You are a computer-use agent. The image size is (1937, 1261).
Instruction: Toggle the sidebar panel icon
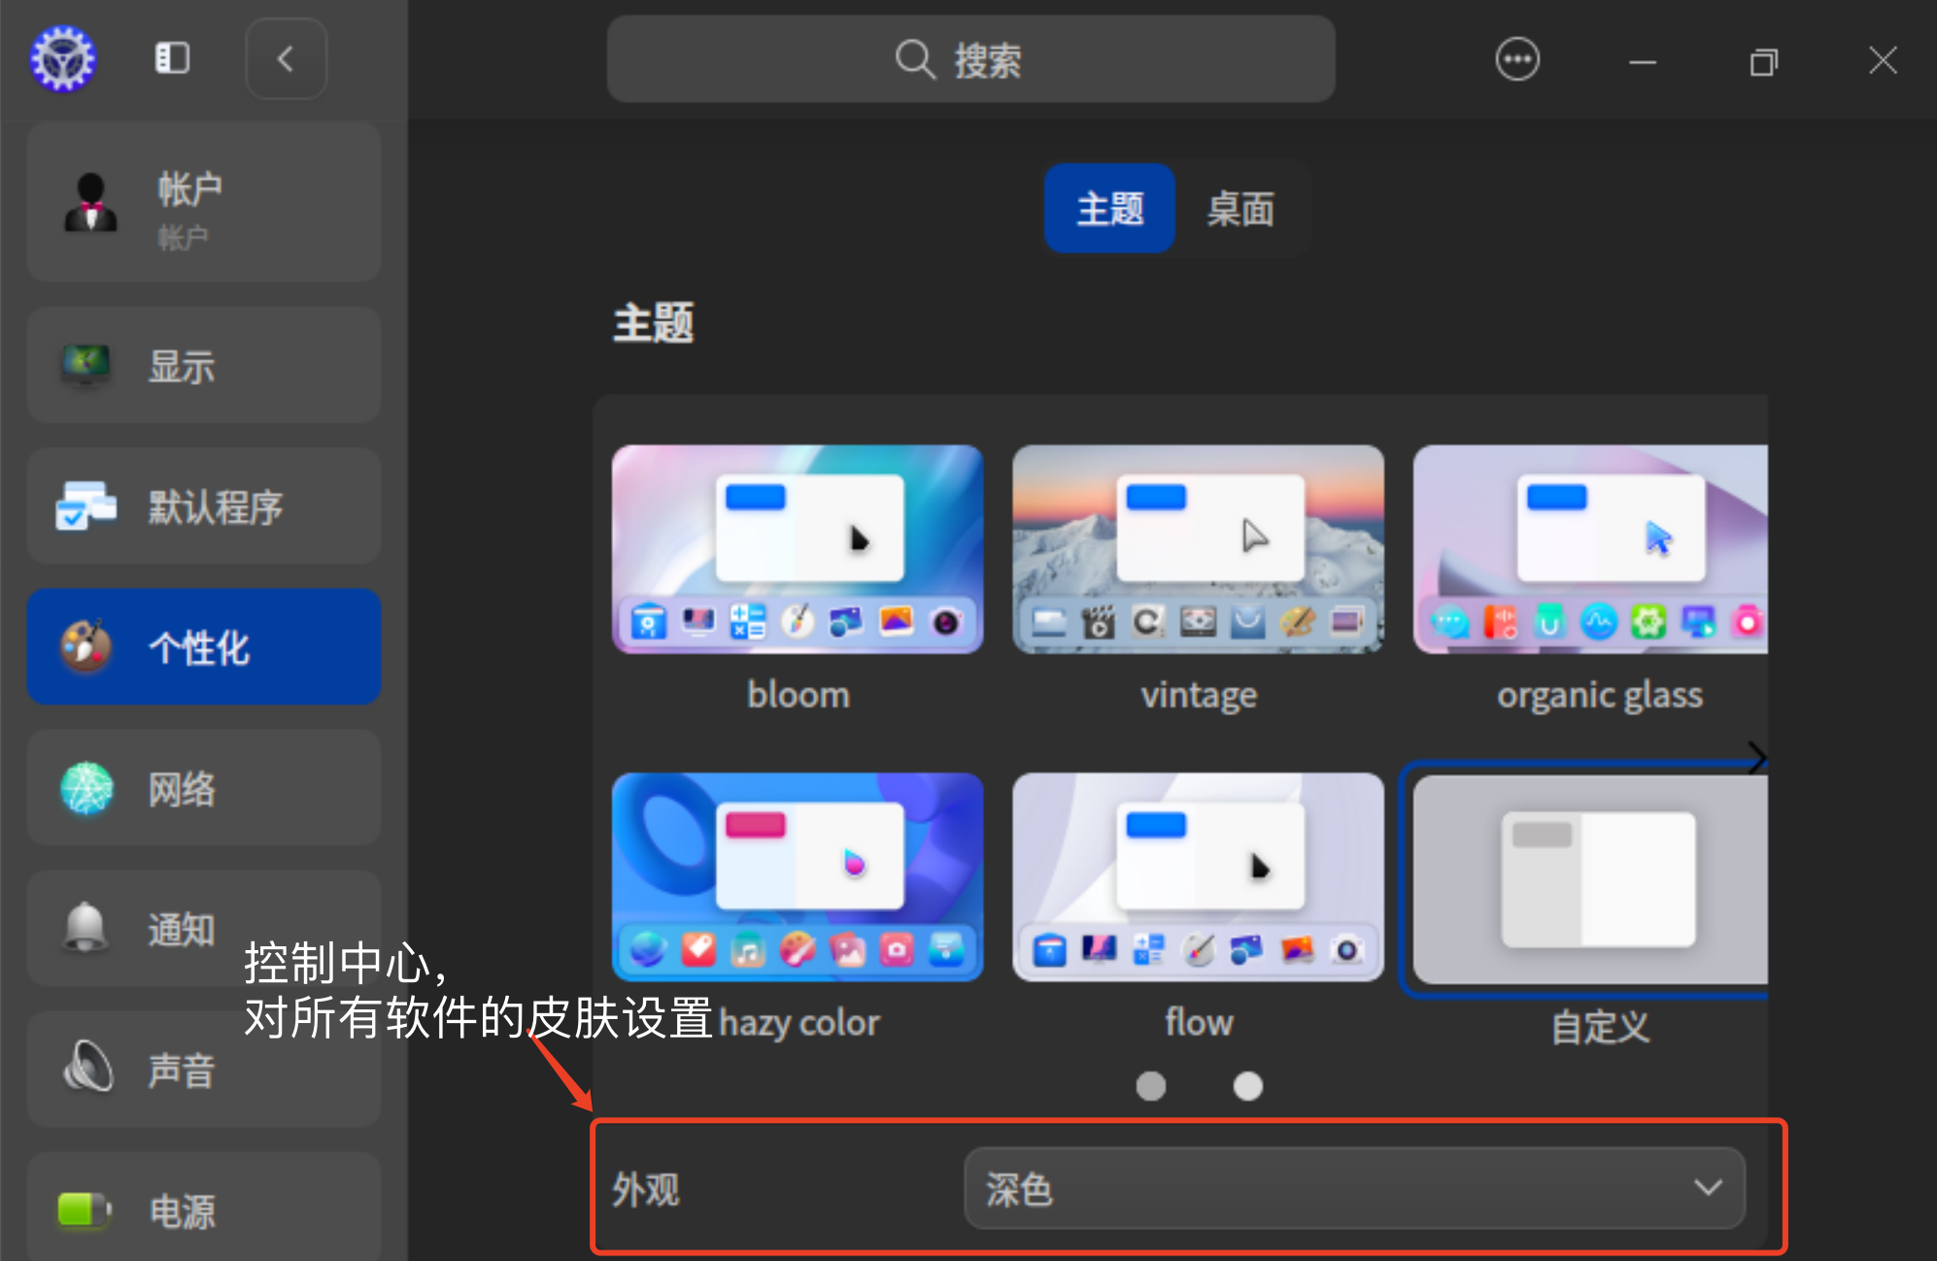pyautogui.click(x=172, y=58)
